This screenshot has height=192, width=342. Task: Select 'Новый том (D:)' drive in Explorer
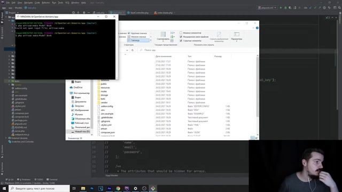click(x=80, y=132)
